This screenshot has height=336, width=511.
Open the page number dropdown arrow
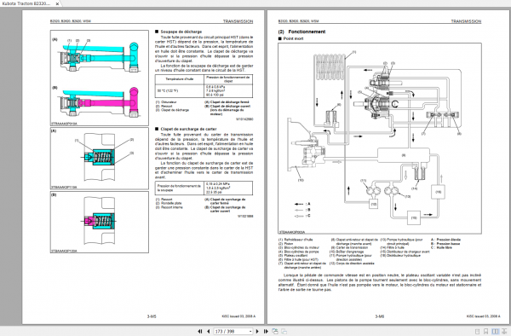(x=250, y=331)
